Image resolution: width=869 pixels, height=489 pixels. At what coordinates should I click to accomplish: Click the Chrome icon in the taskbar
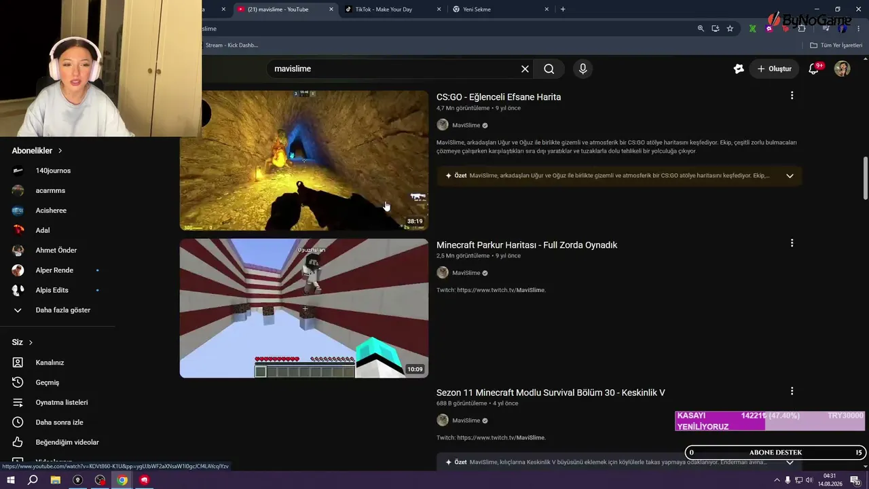click(x=122, y=480)
